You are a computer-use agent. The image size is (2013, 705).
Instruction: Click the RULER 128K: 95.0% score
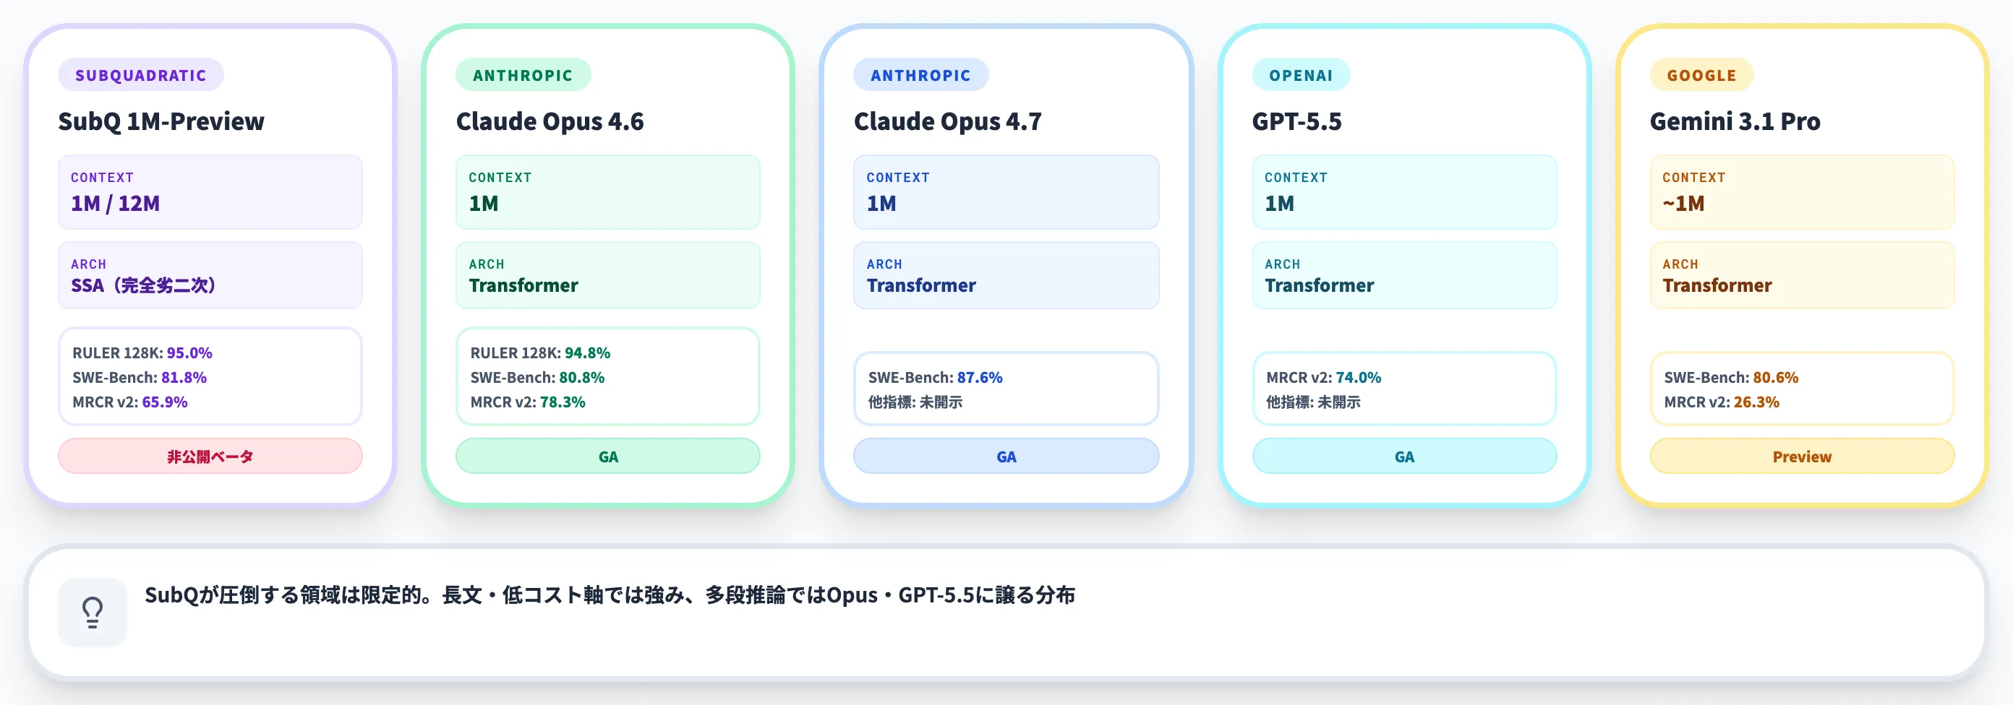[142, 353]
